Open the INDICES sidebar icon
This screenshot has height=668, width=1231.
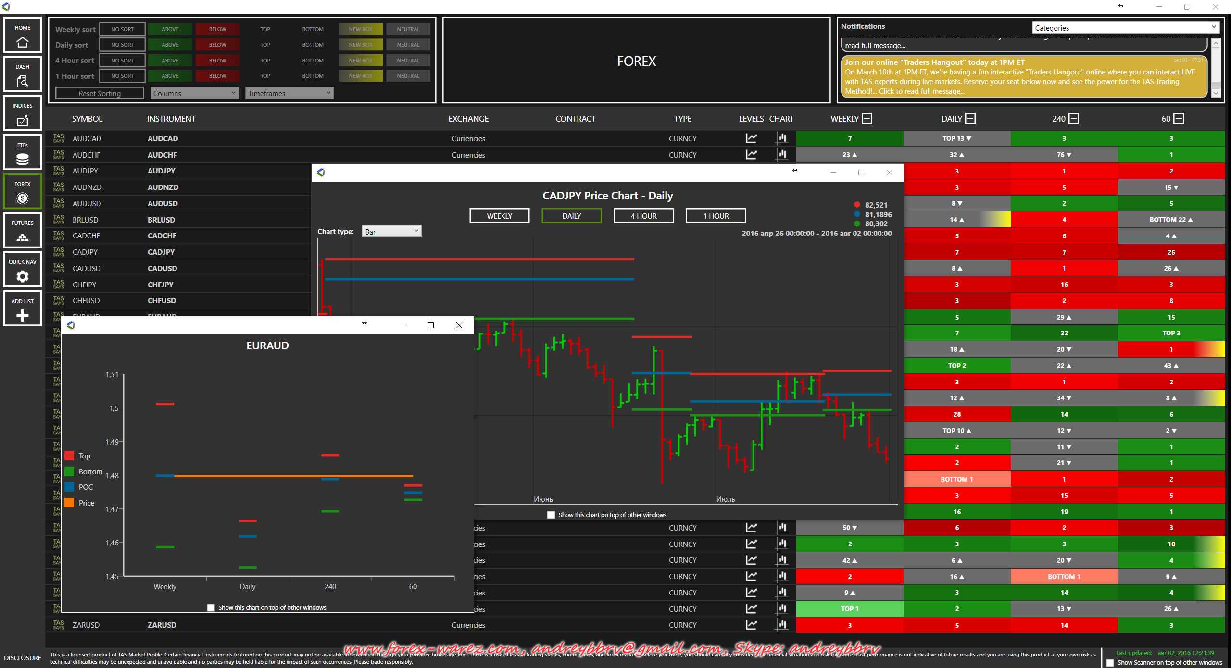[22, 114]
